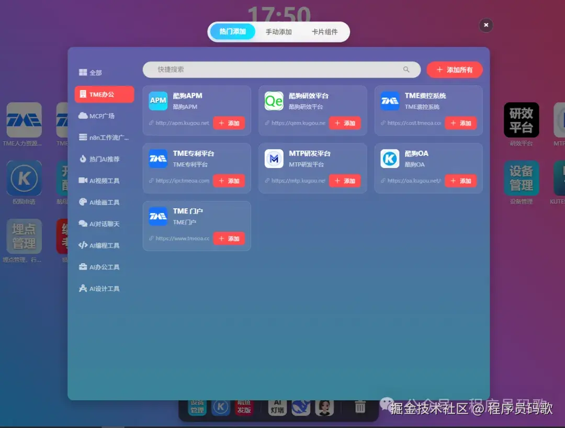Open the 设备管理 desktop icon on the right

(x=521, y=178)
